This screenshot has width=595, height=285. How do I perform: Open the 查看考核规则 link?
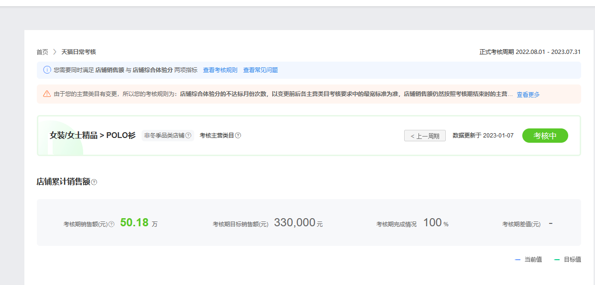[x=220, y=70]
